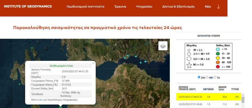Select the 07:31:36.86 earthquake row
Viewport: 252px width, 108px height.
pyautogui.click(x=208, y=104)
